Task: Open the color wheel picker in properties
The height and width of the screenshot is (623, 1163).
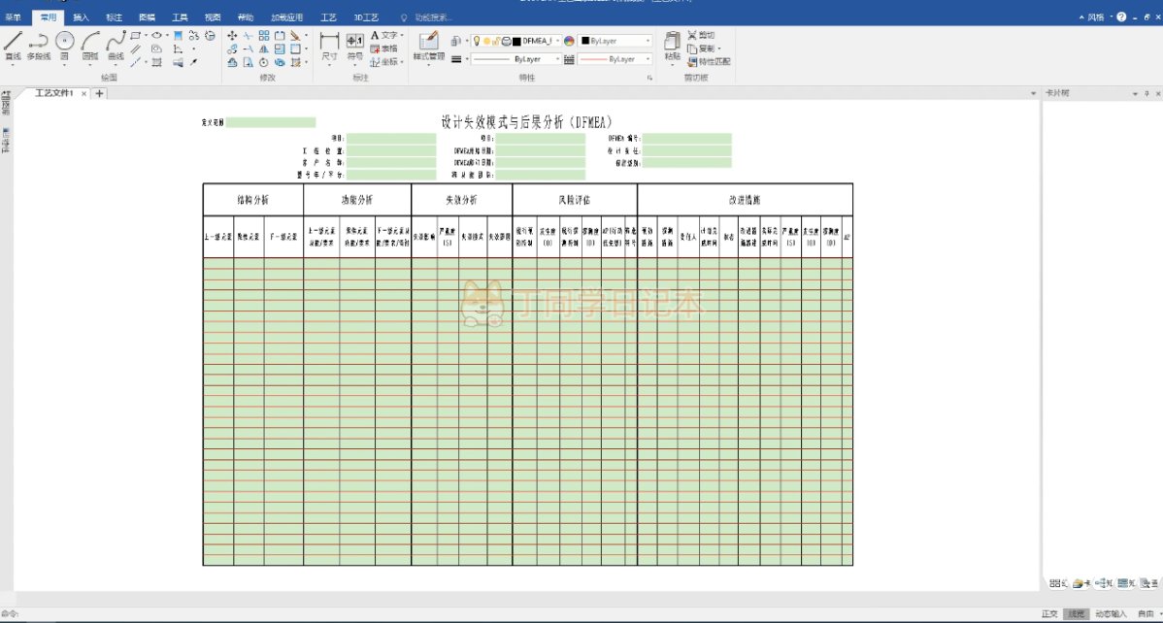Action: point(569,41)
